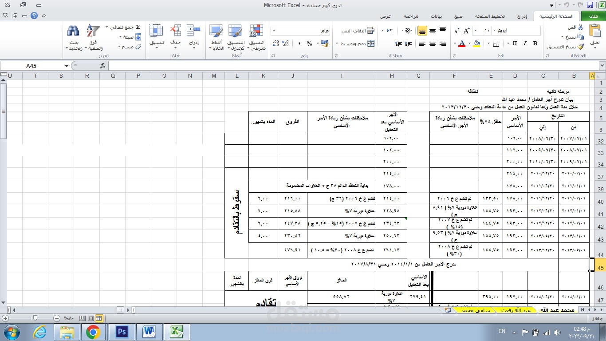The width and height of the screenshot is (606, 341).
Task: Switch to Formulas tab (صيغ)
Action: click(458, 16)
